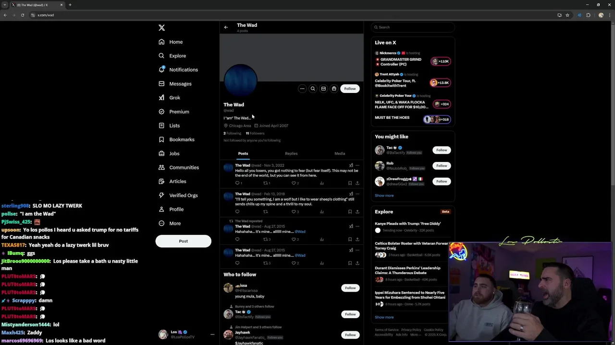Go back using the profile back arrow
The width and height of the screenshot is (615, 345).
coord(226,27)
